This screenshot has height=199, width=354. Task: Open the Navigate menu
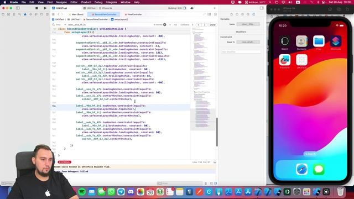click(61, 2)
